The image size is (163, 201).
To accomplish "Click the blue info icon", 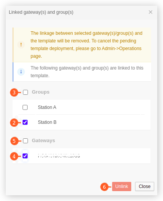I will [21, 72].
